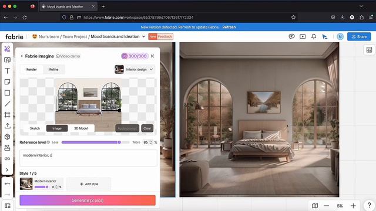Click the browser address bar
The width and height of the screenshot is (376, 211).
tap(179, 17)
